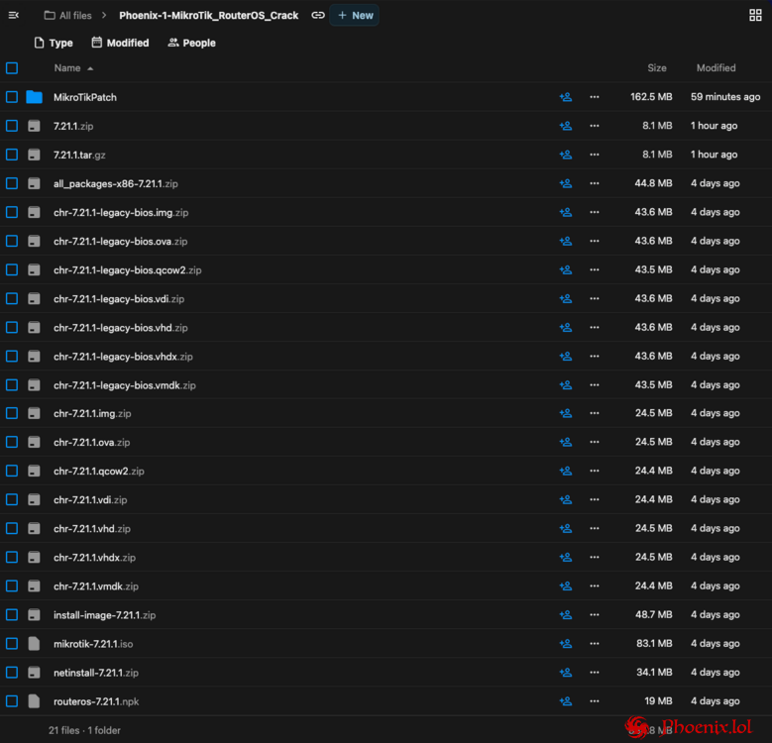772x743 pixels.
Task: Open the People filter dropdown
Action: point(191,43)
